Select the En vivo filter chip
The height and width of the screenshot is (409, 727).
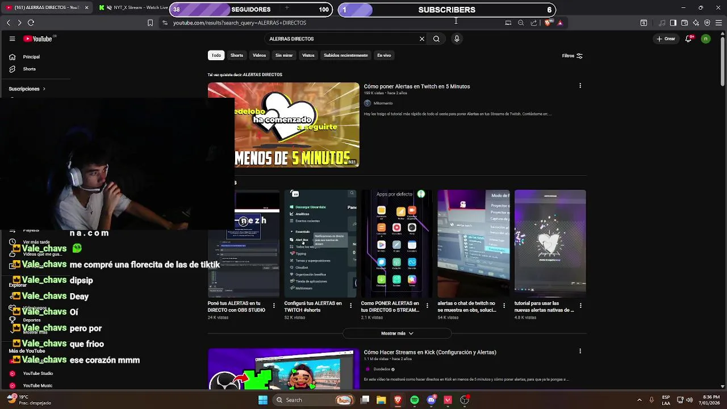coord(384,55)
